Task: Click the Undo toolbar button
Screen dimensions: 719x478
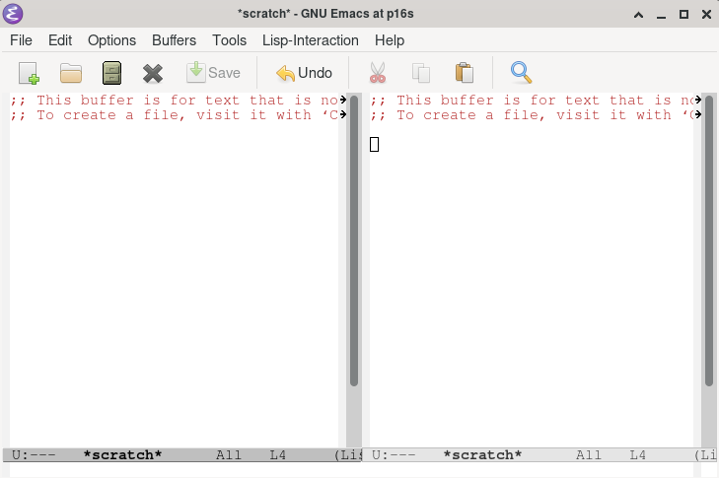Action: coord(304,73)
